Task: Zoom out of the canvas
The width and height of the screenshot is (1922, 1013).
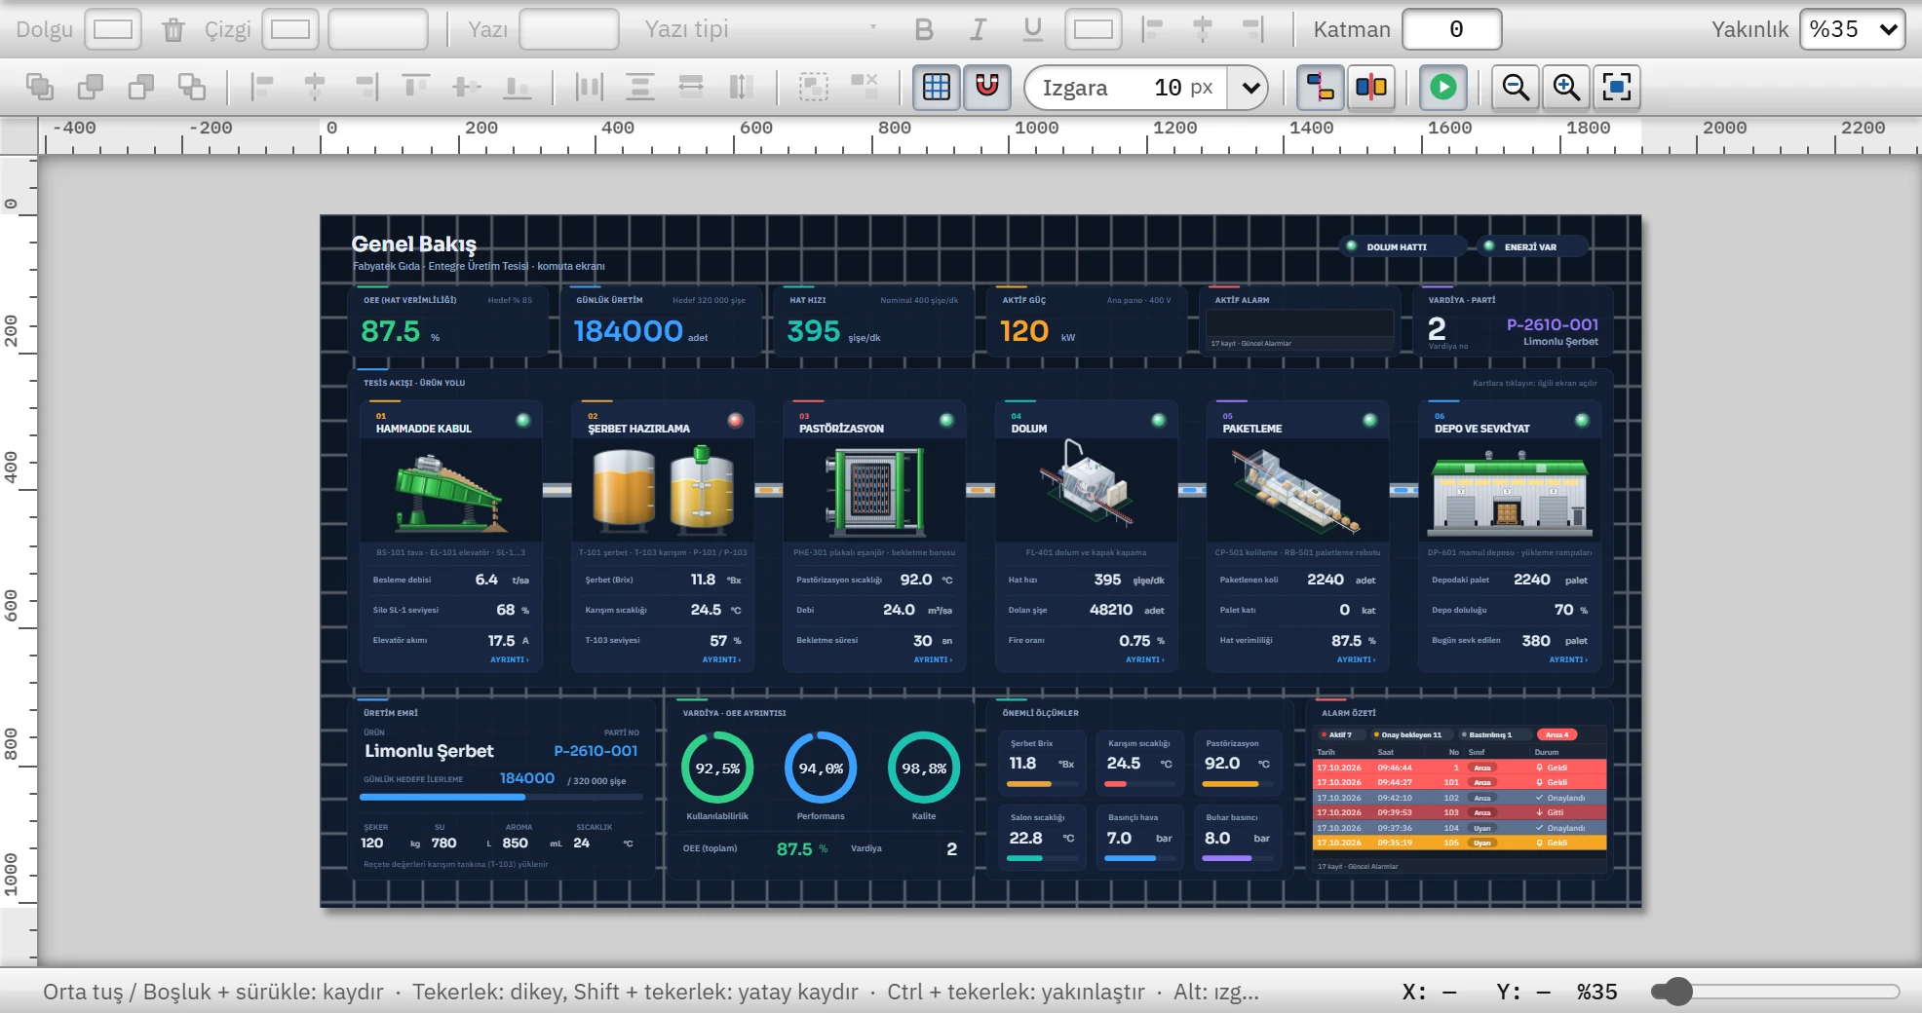Action: (x=1516, y=87)
